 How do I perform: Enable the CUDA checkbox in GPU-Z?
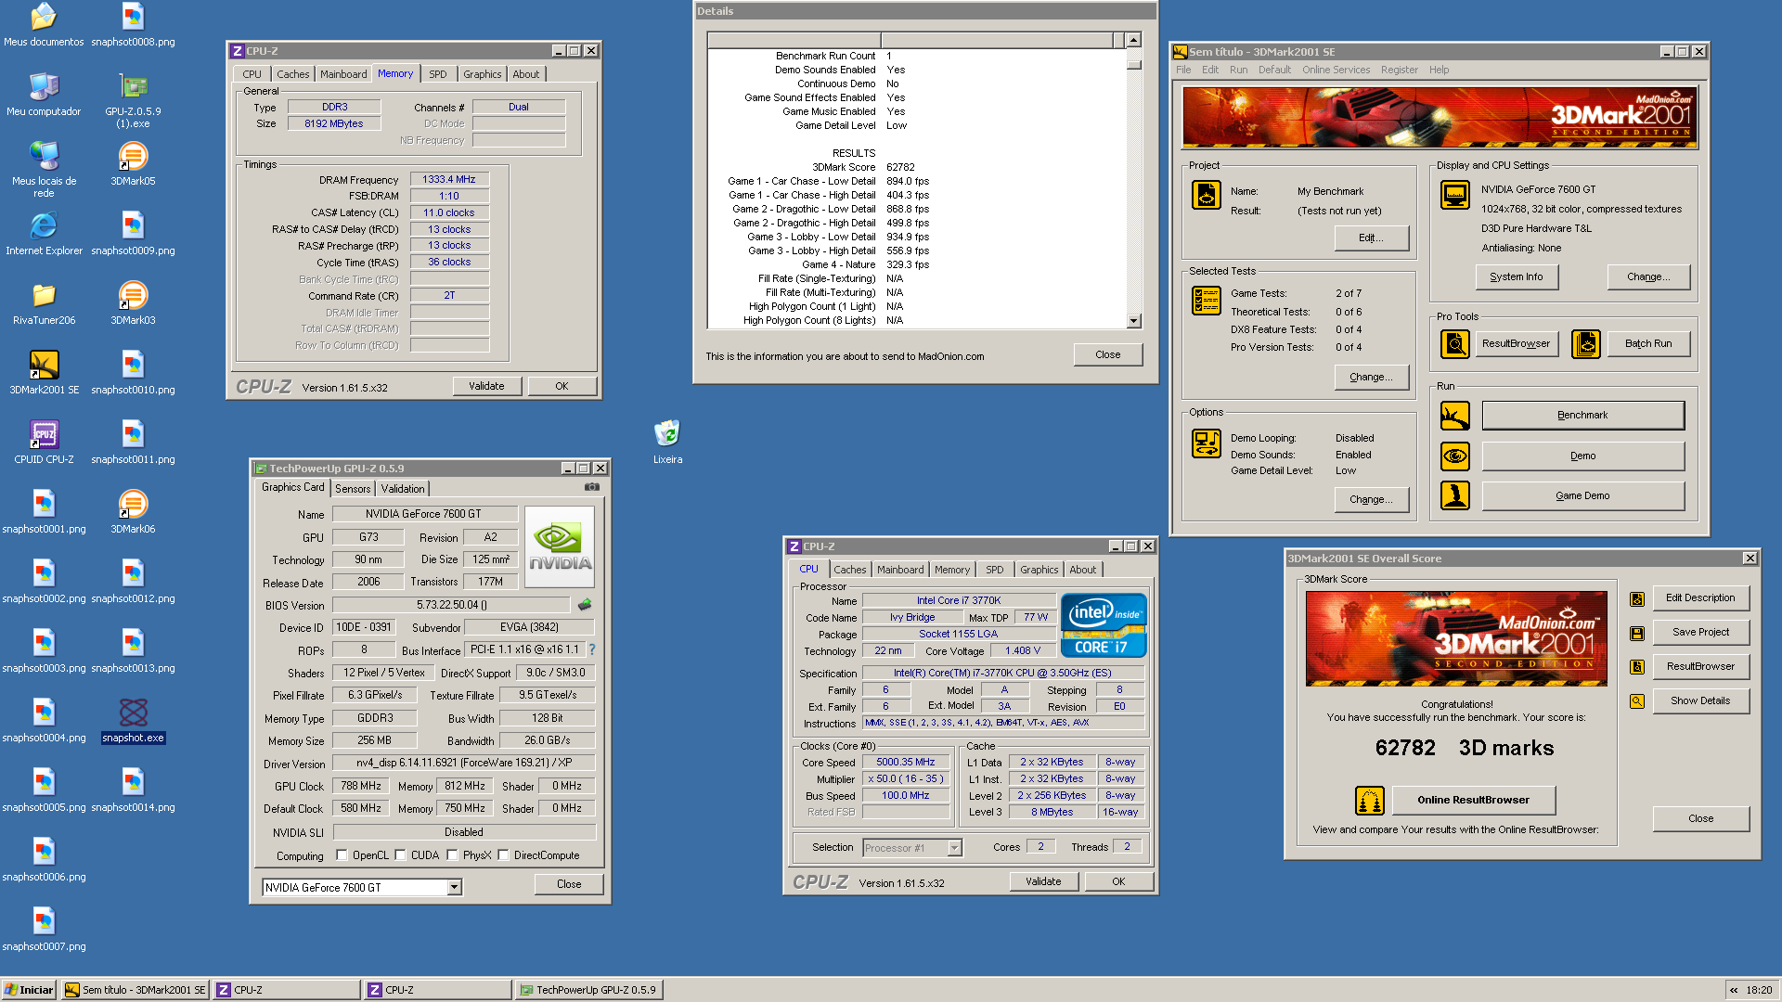(x=400, y=855)
